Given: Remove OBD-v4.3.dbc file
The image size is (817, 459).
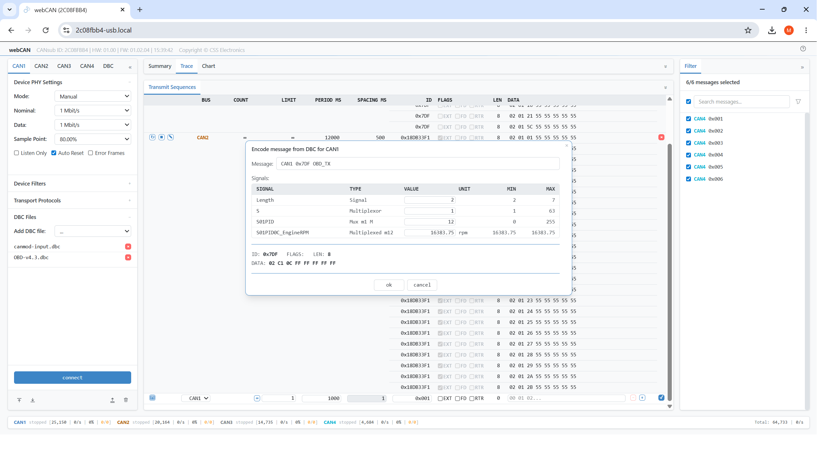Looking at the screenshot, I should coord(128,258).
